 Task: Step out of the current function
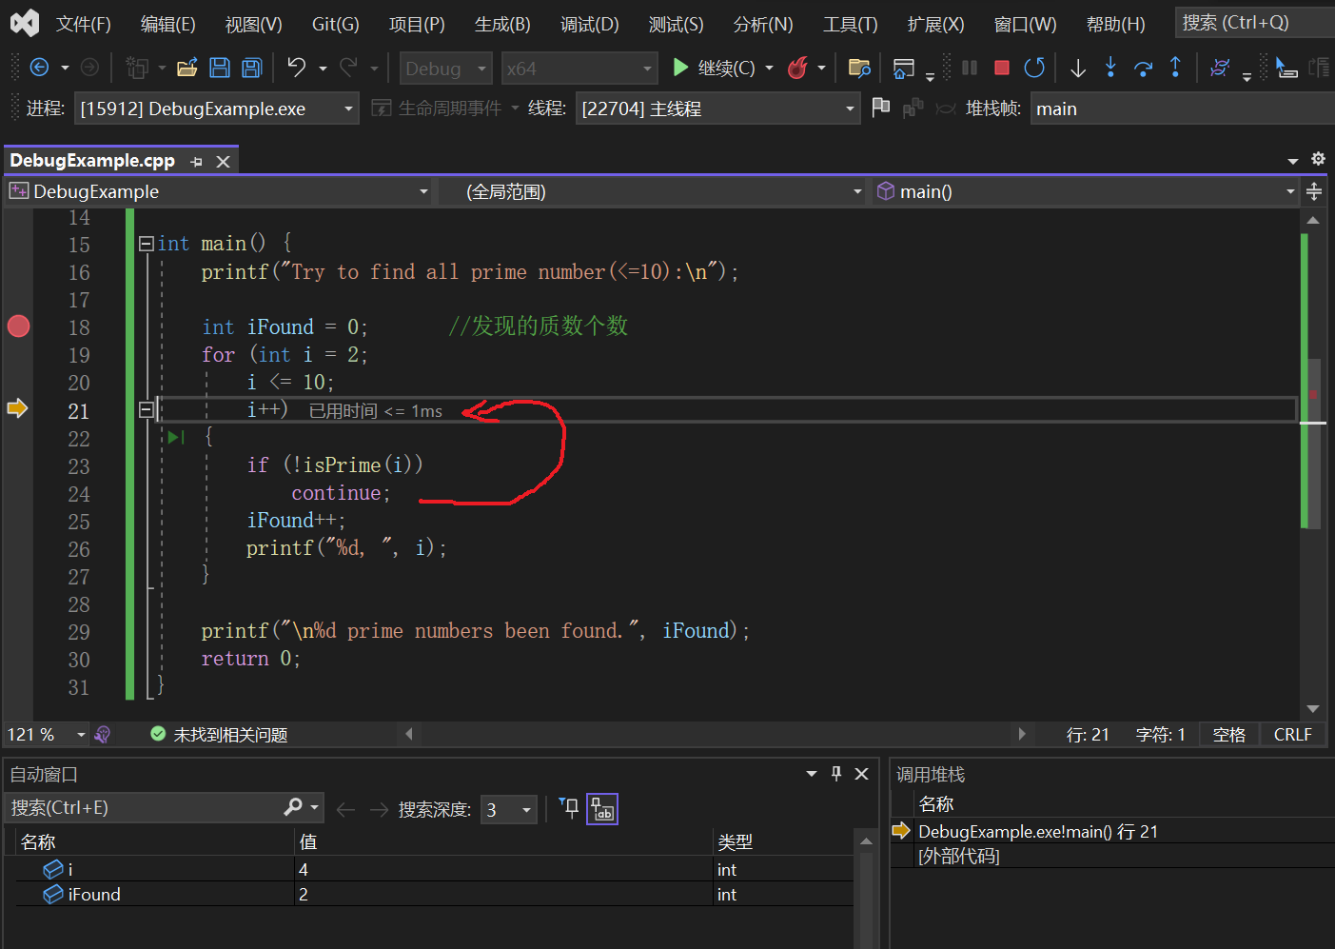pyautogui.click(x=1175, y=68)
